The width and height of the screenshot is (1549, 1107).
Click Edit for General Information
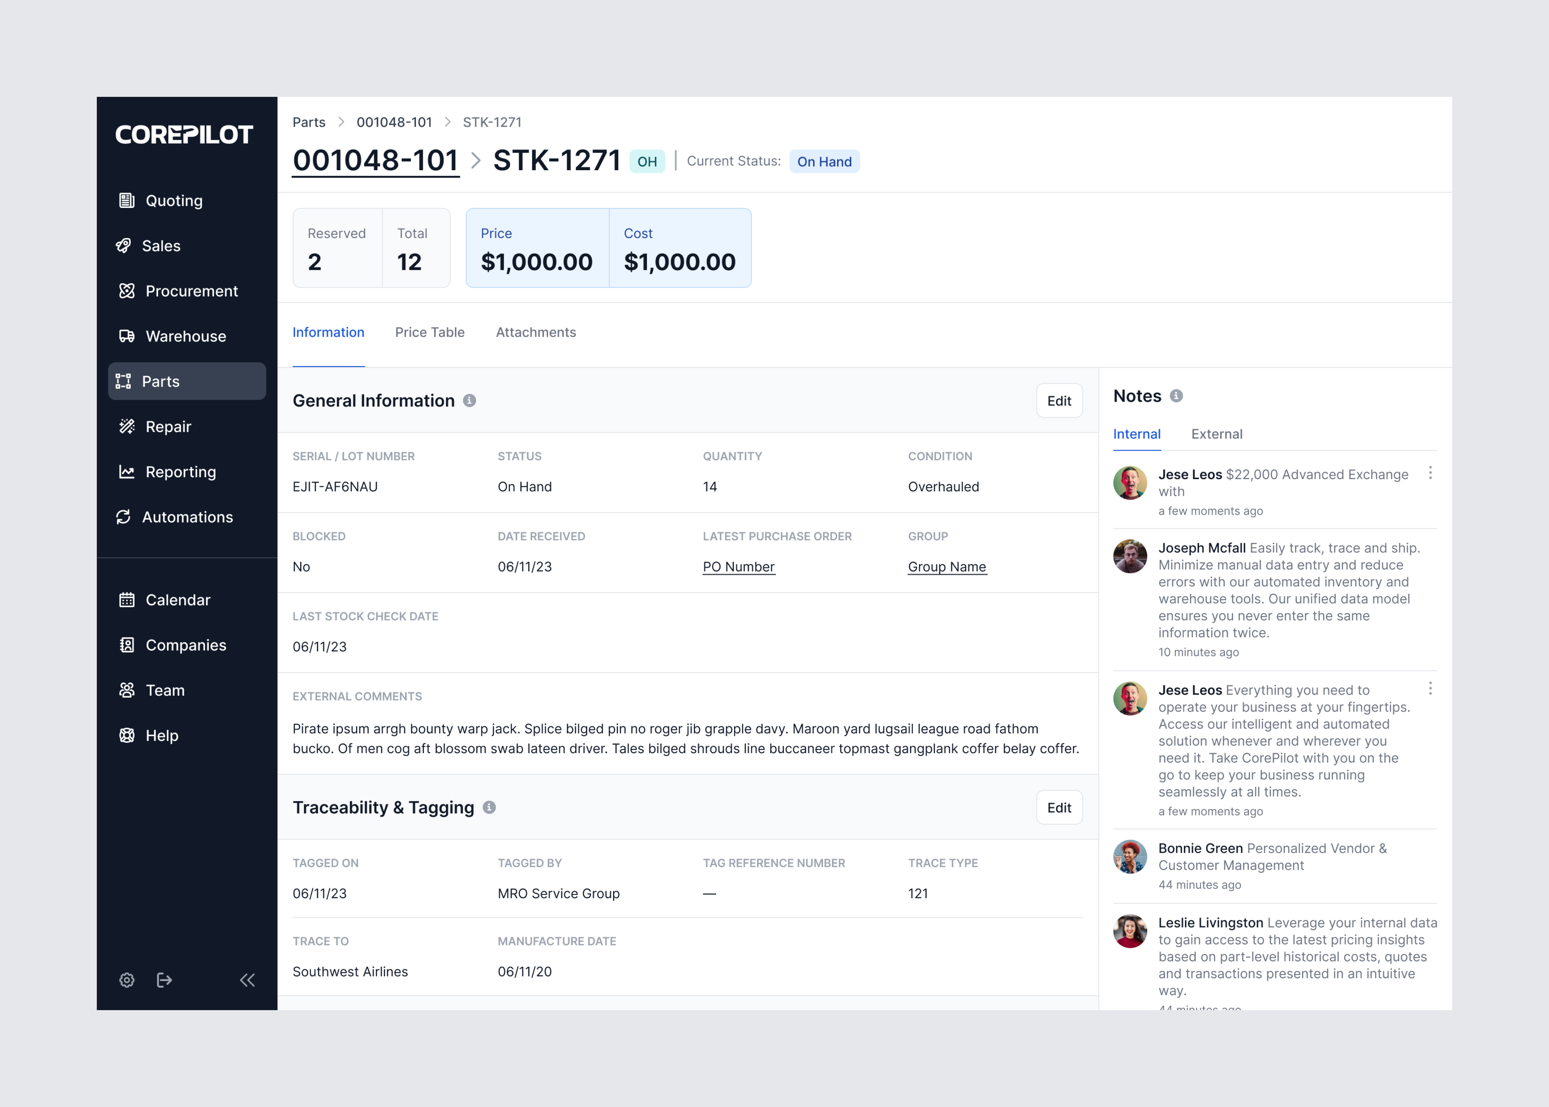pos(1059,401)
